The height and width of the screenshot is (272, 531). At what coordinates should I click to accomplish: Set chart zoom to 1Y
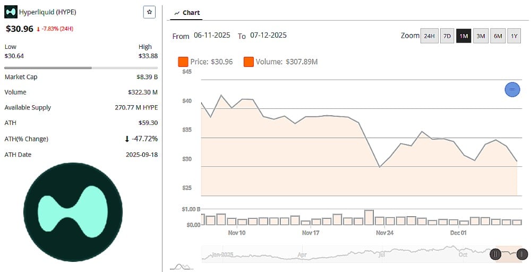(513, 36)
